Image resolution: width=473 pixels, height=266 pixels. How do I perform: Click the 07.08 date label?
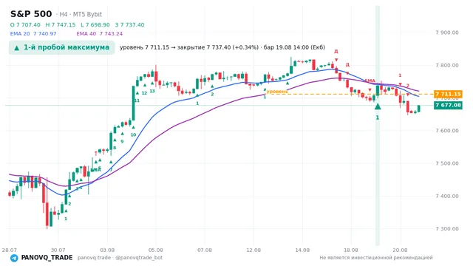click(x=205, y=250)
